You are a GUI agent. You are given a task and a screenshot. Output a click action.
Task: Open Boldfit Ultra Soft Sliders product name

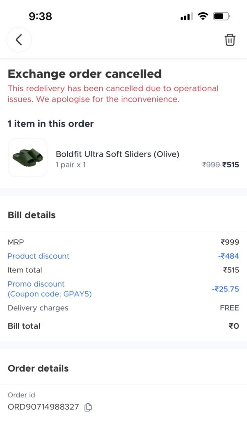(117, 154)
